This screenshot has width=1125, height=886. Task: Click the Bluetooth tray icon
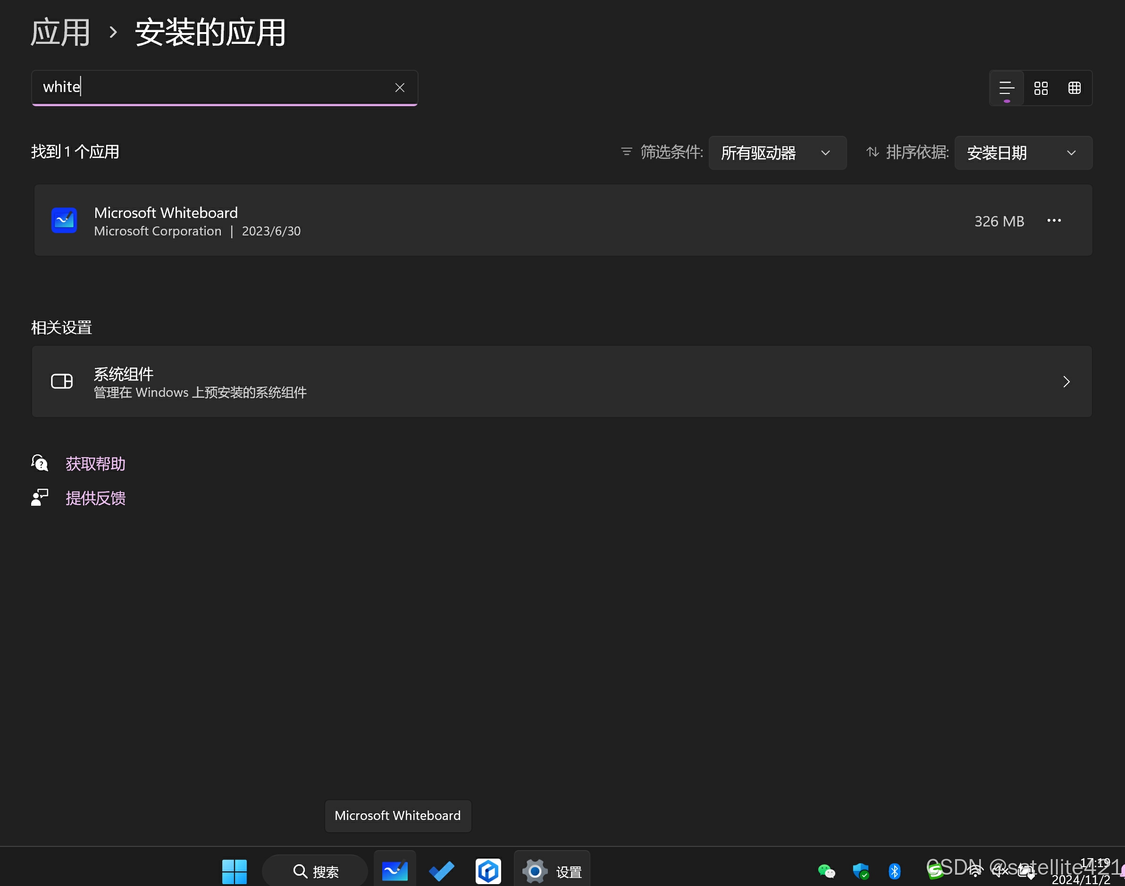[x=895, y=871]
